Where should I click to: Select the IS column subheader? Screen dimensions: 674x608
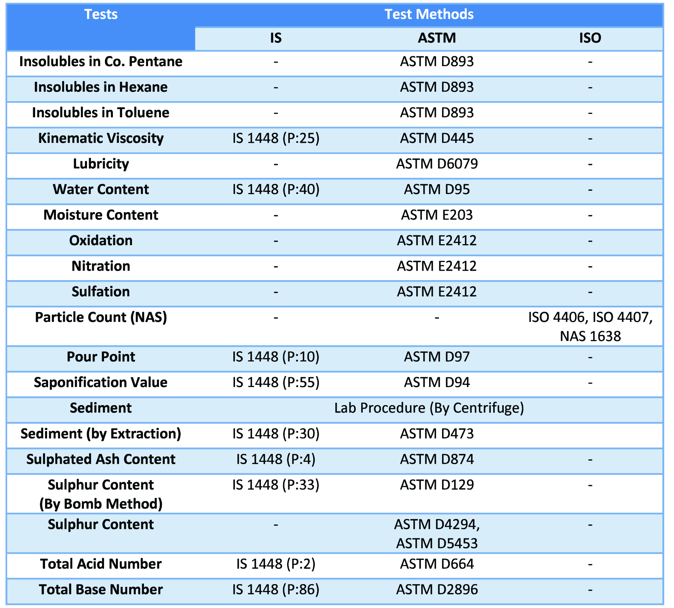[x=276, y=38]
